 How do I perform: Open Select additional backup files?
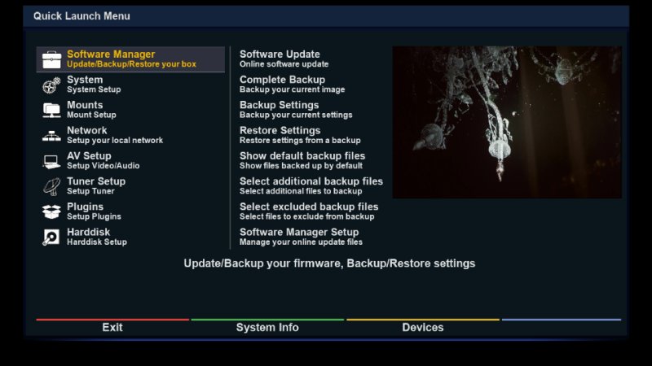pos(311,185)
